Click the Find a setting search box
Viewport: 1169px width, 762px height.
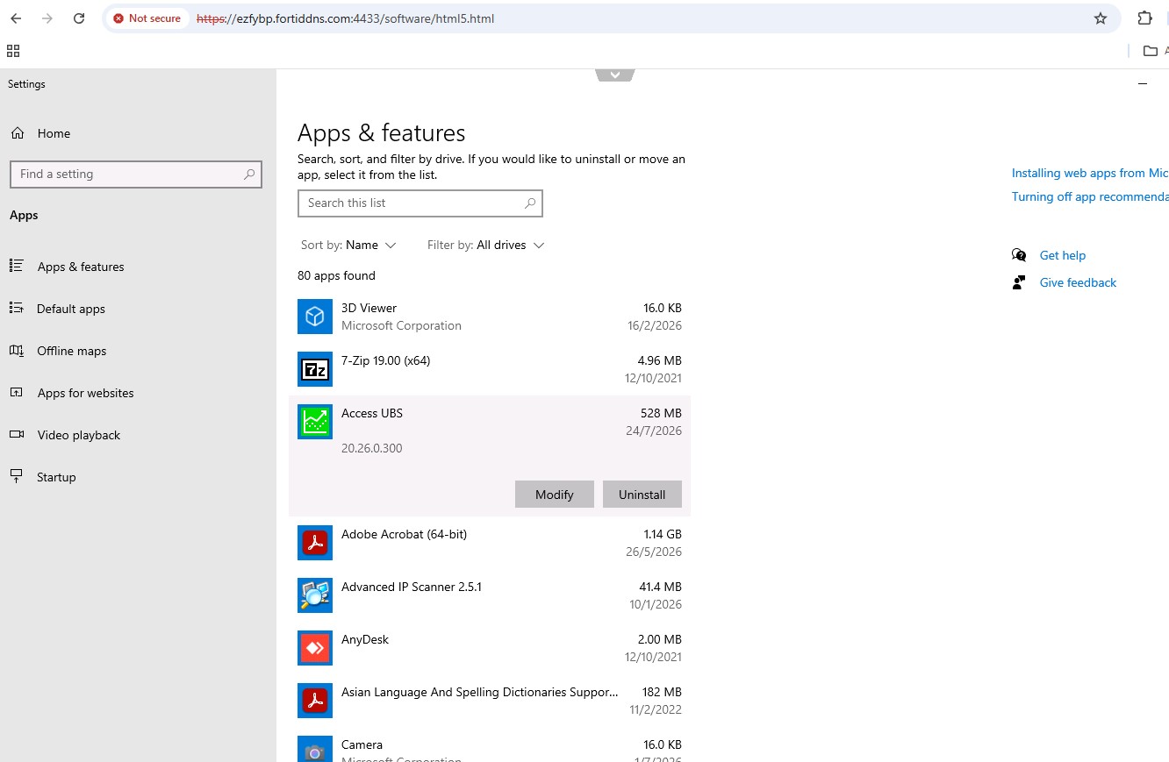pos(136,174)
